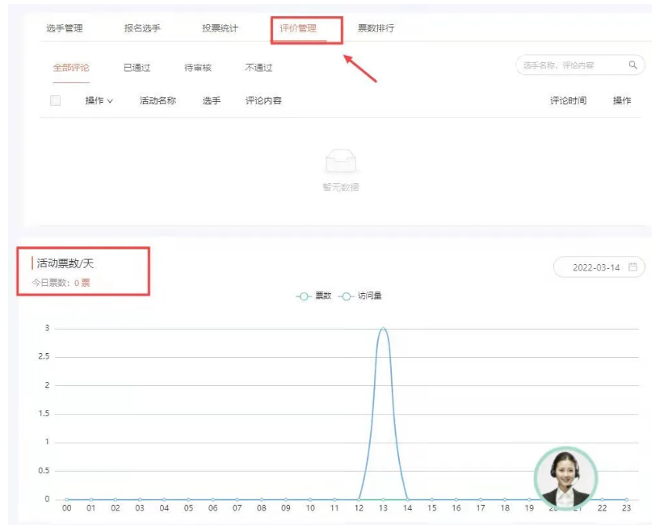Image resolution: width=664 pixels, height=525 pixels.
Task: Click the search box for 选手名称、评论内容
Action: pos(580,65)
